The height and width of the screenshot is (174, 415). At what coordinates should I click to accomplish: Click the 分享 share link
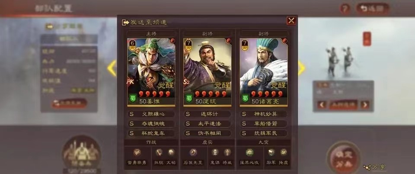pos(374,167)
